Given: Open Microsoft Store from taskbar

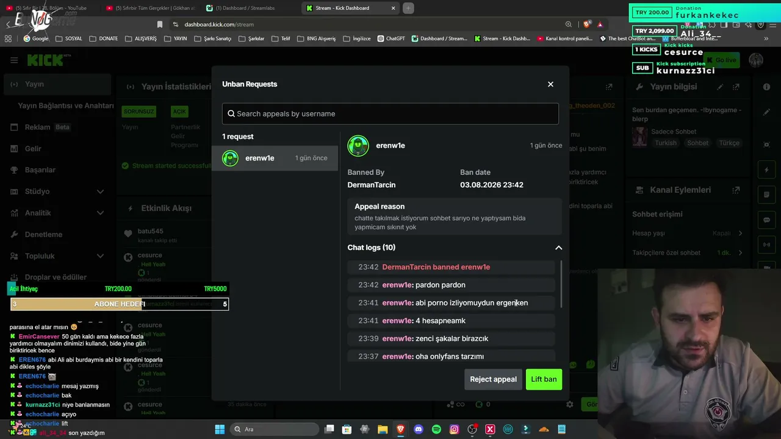Looking at the screenshot, I should 347,429.
